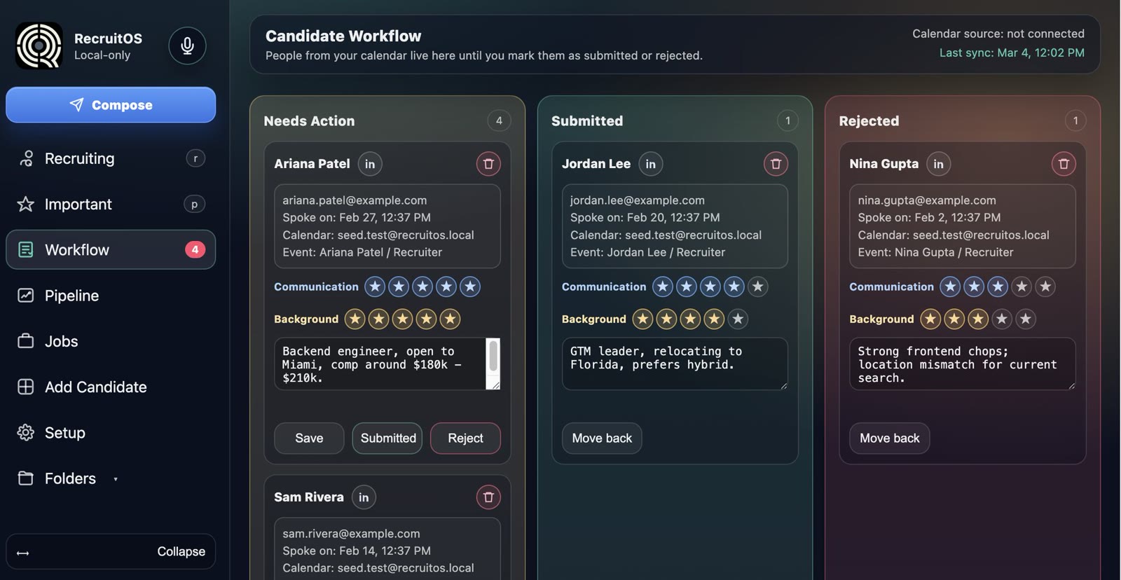1121x580 pixels.
Task: Collapse the sidebar
Action: pyautogui.click(x=111, y=552)
